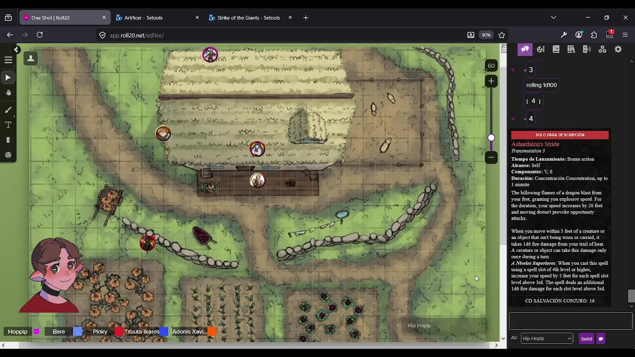Image resolution: width=635 pixels, height=357 pixels.
Task: Choose the Pan hand tool
Action: [8, 93]
